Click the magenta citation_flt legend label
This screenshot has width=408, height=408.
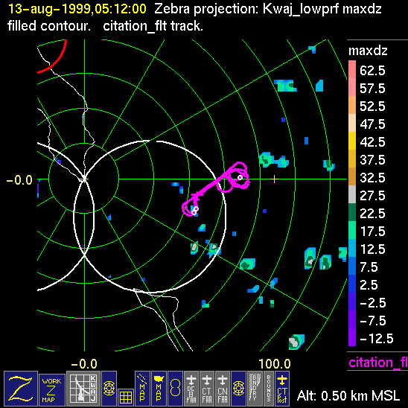(378, 362)
